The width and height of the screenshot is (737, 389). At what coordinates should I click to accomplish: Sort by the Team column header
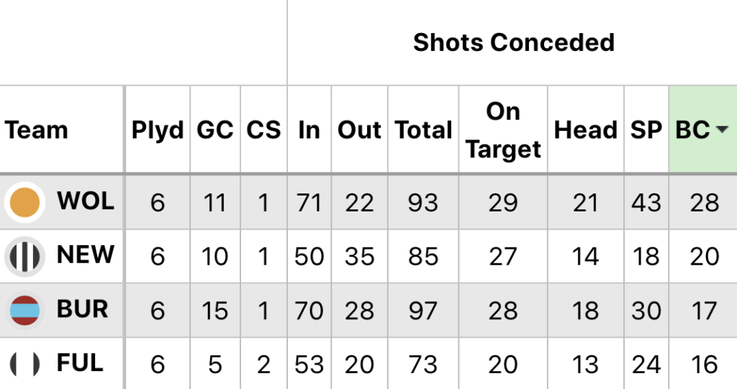[37, 130]
